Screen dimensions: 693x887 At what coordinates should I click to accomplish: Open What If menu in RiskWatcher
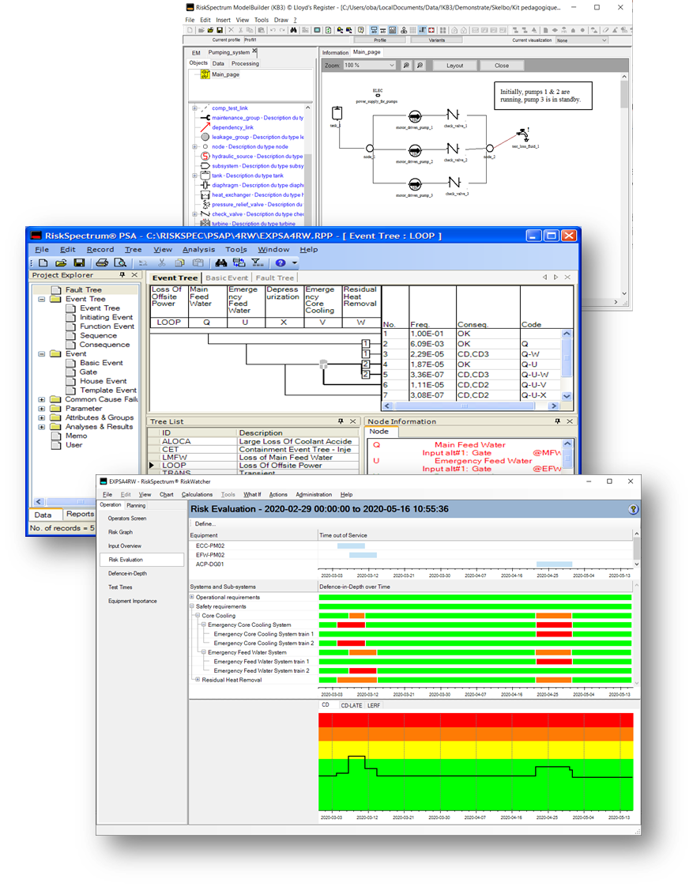click(252, 494)
